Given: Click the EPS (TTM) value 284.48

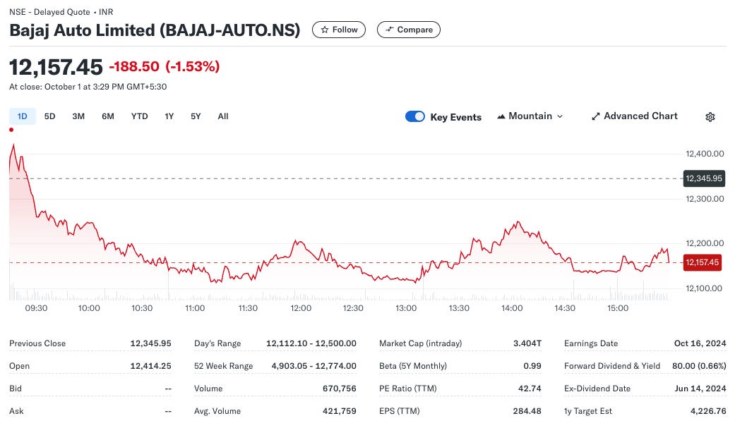Looking at the screenshot, I should coord(527,410).
